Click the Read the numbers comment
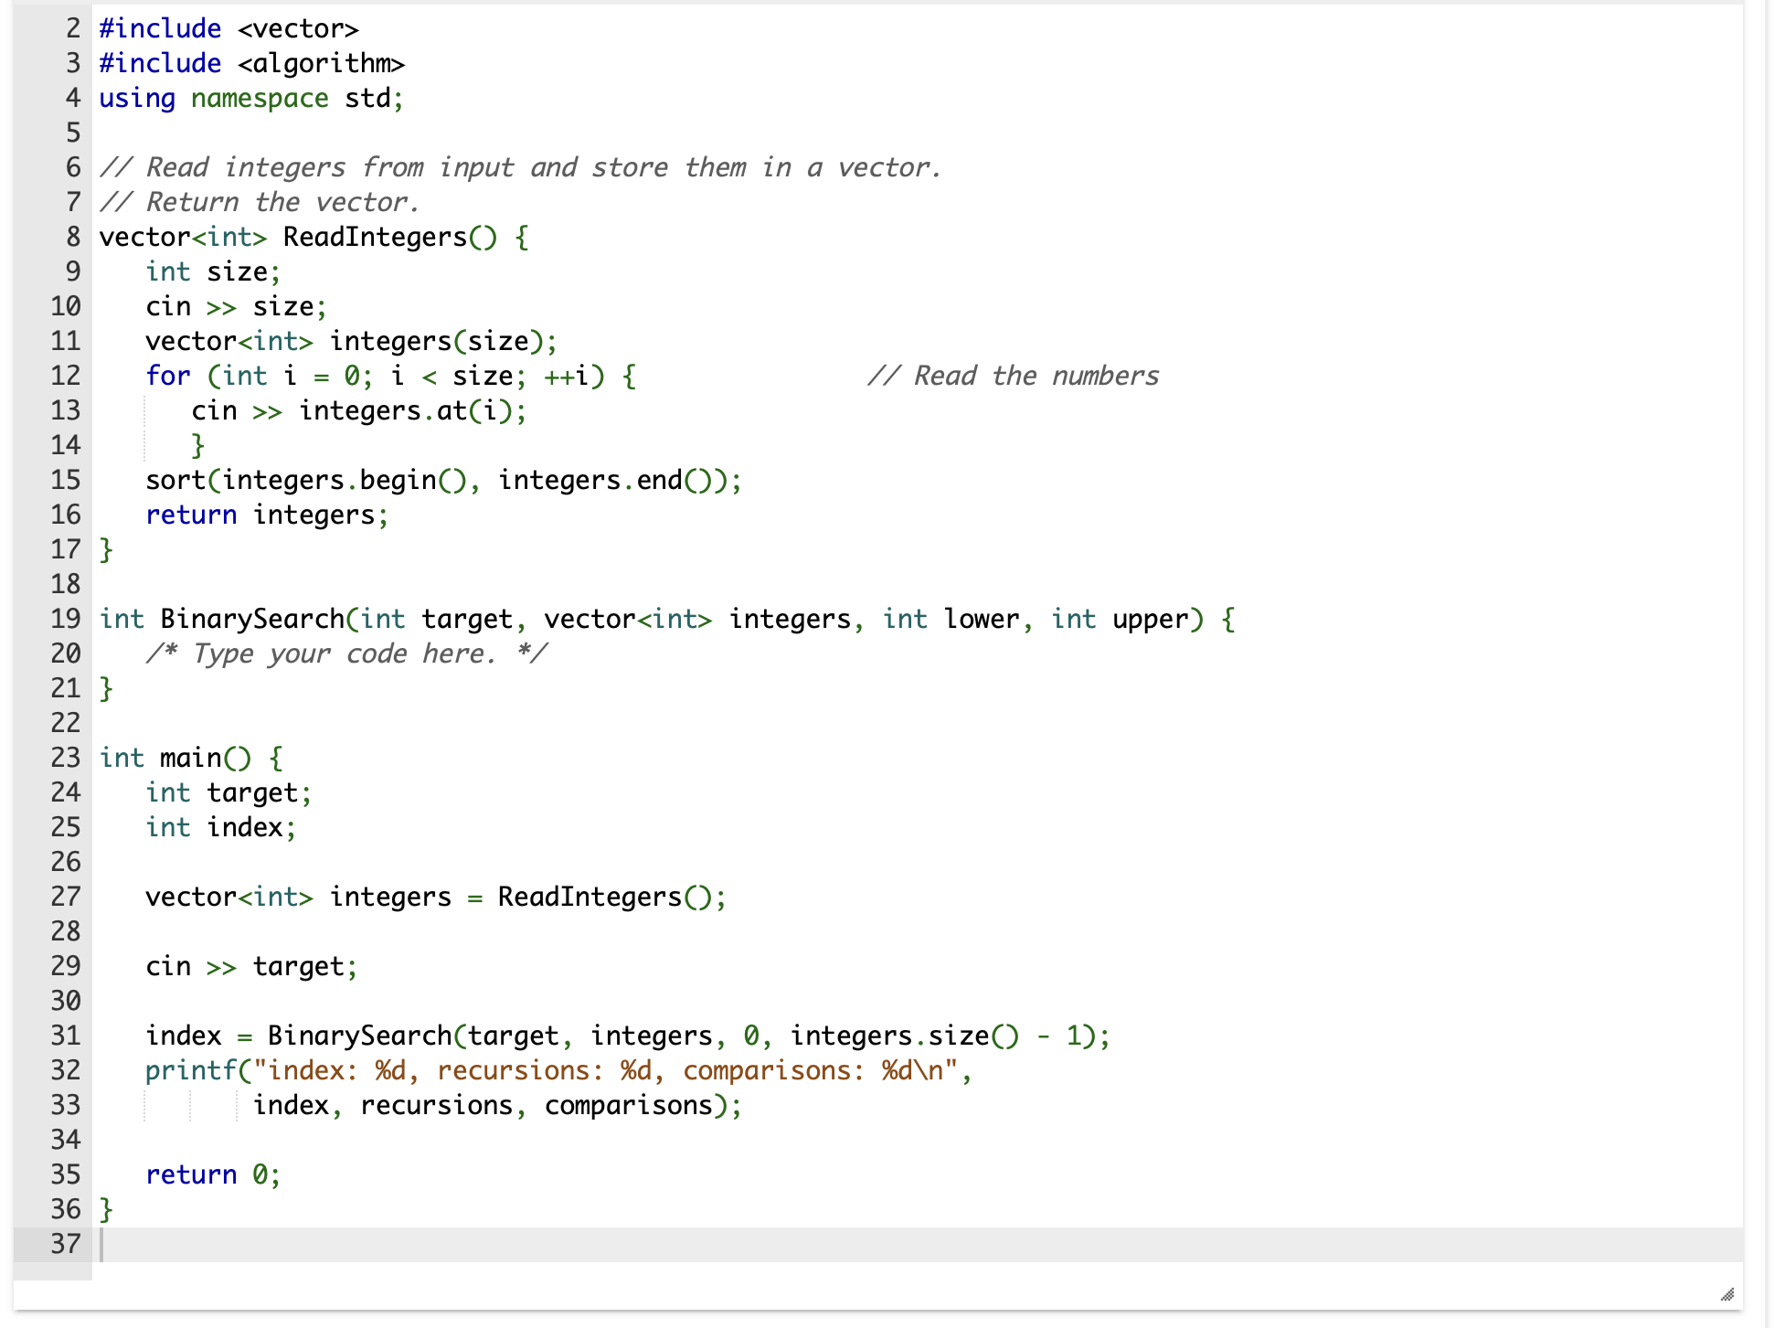 pyautogui.click(x=1014, y=375)
